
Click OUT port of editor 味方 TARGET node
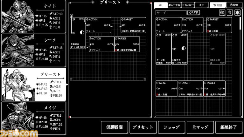click(x=144, y=25)
